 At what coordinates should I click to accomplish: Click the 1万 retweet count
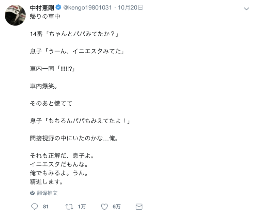coord(82,207)
